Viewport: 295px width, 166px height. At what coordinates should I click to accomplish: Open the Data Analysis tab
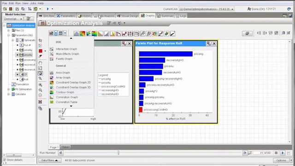(104, 16)
